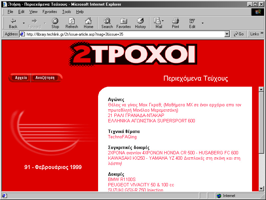Open the Θέλεις να γίνεις Μακ Γκραθ link
Image resolution: width=266 pixels, height=200 pixels.
click(175, 107)
